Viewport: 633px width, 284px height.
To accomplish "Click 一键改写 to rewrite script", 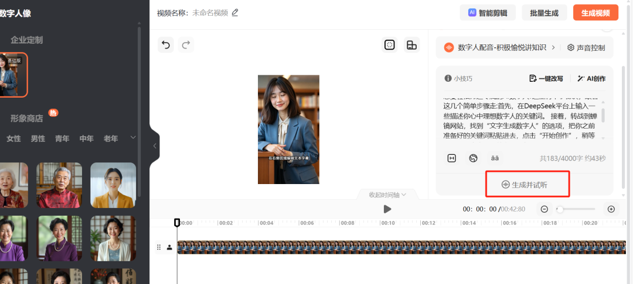I will (546, 78).
